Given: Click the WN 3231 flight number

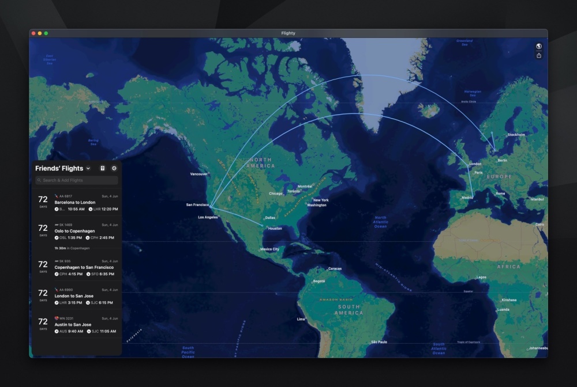Looking at the screenshot, I should 66,318.
